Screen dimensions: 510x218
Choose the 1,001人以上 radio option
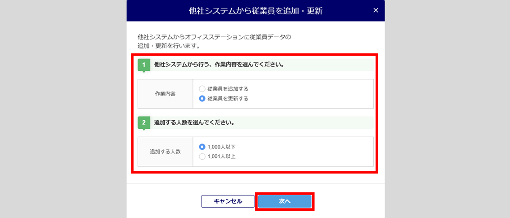tap(202, 157)
